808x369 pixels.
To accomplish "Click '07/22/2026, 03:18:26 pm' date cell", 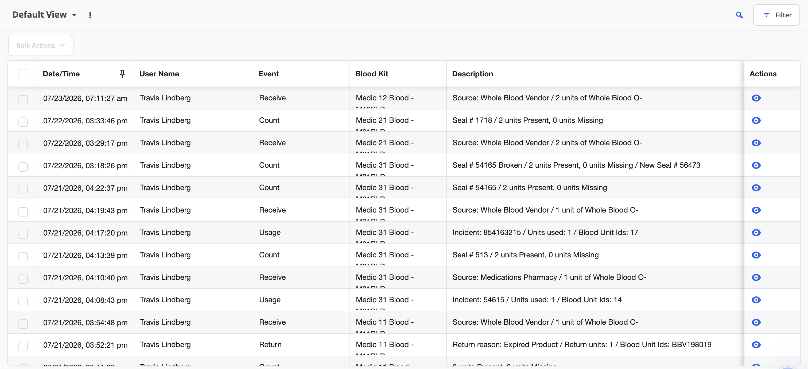I will coord(85,166).
